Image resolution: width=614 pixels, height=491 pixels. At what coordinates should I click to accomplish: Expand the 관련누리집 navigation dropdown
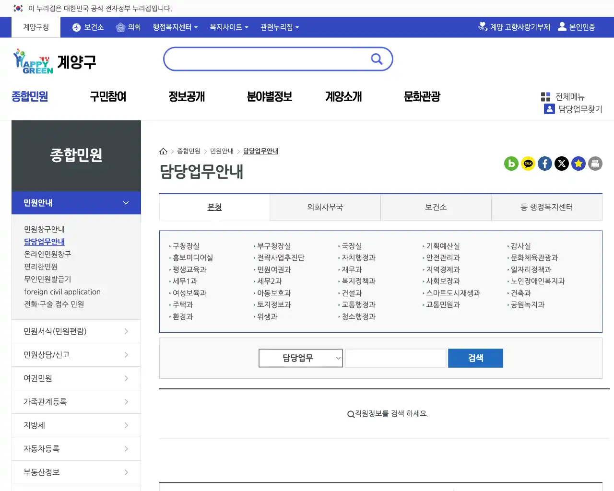click(280, 27)
